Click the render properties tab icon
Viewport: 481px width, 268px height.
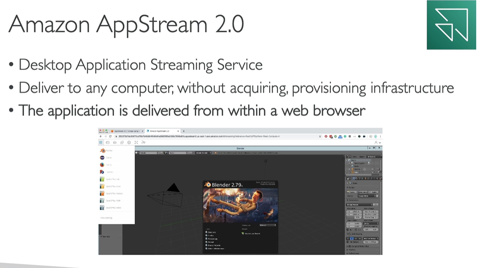coord(354,178)
